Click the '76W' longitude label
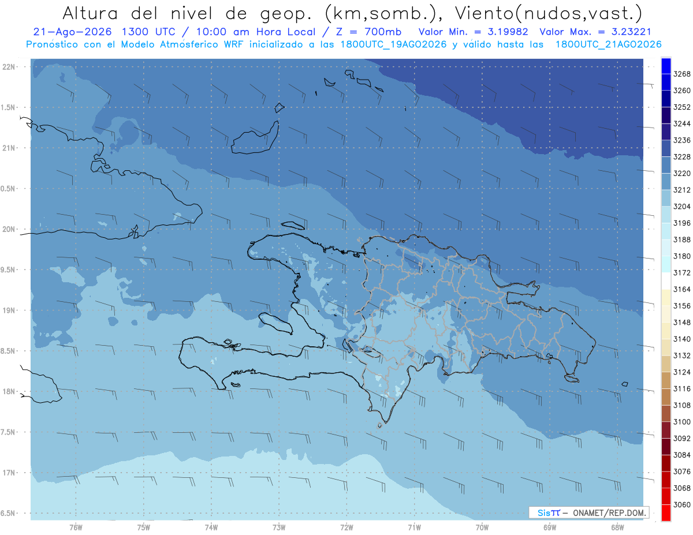 pyautogui.click(x=76, y=527)
